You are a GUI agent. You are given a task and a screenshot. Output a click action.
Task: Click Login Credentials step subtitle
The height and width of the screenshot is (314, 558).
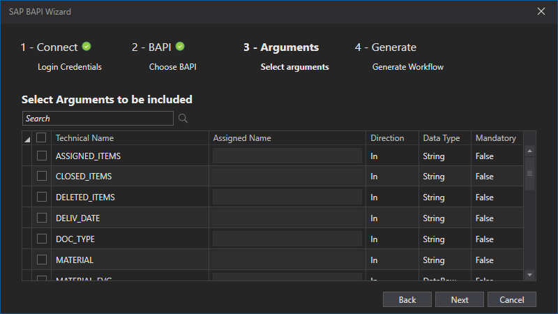(70, 67)
